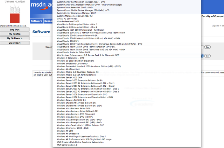Switch to the Software tab
The image size is (224, 148).
click(x=36, y=21)
